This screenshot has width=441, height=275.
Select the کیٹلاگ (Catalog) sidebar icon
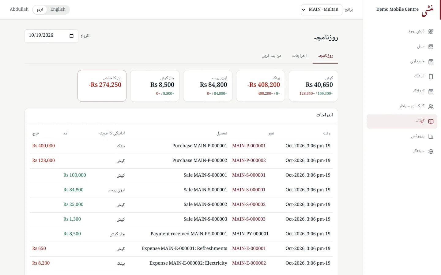pos(431,92)
